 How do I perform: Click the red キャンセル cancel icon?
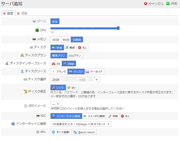(x=145, y=4)
